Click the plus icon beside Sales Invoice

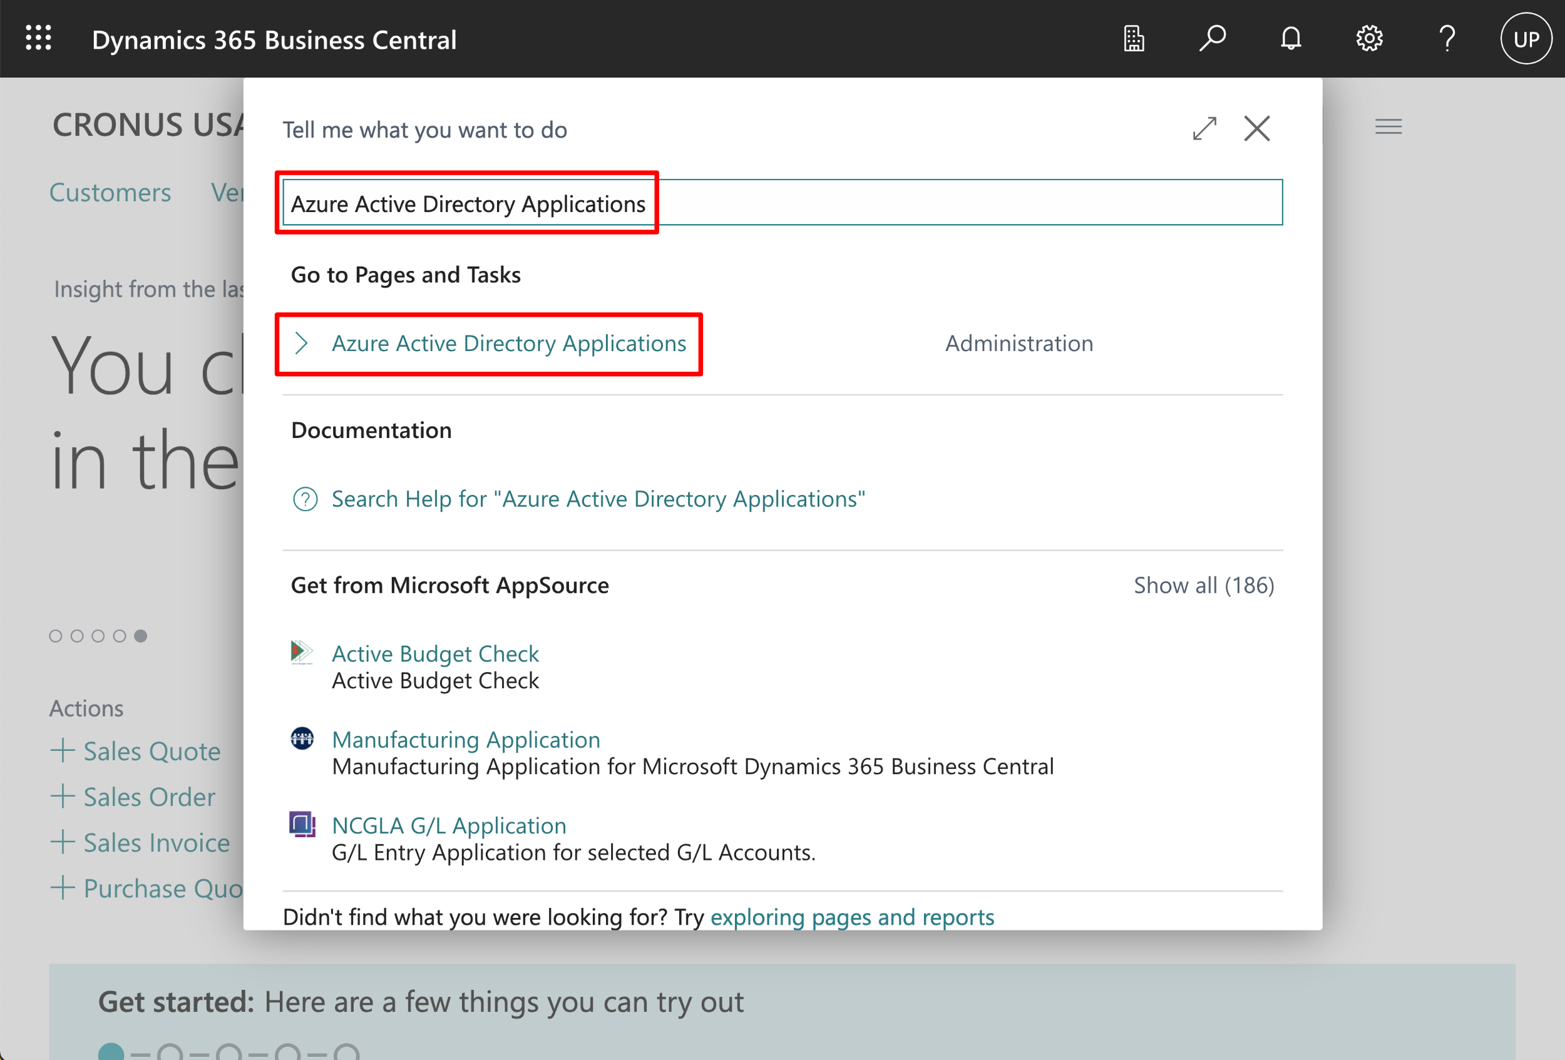[63, 842]
